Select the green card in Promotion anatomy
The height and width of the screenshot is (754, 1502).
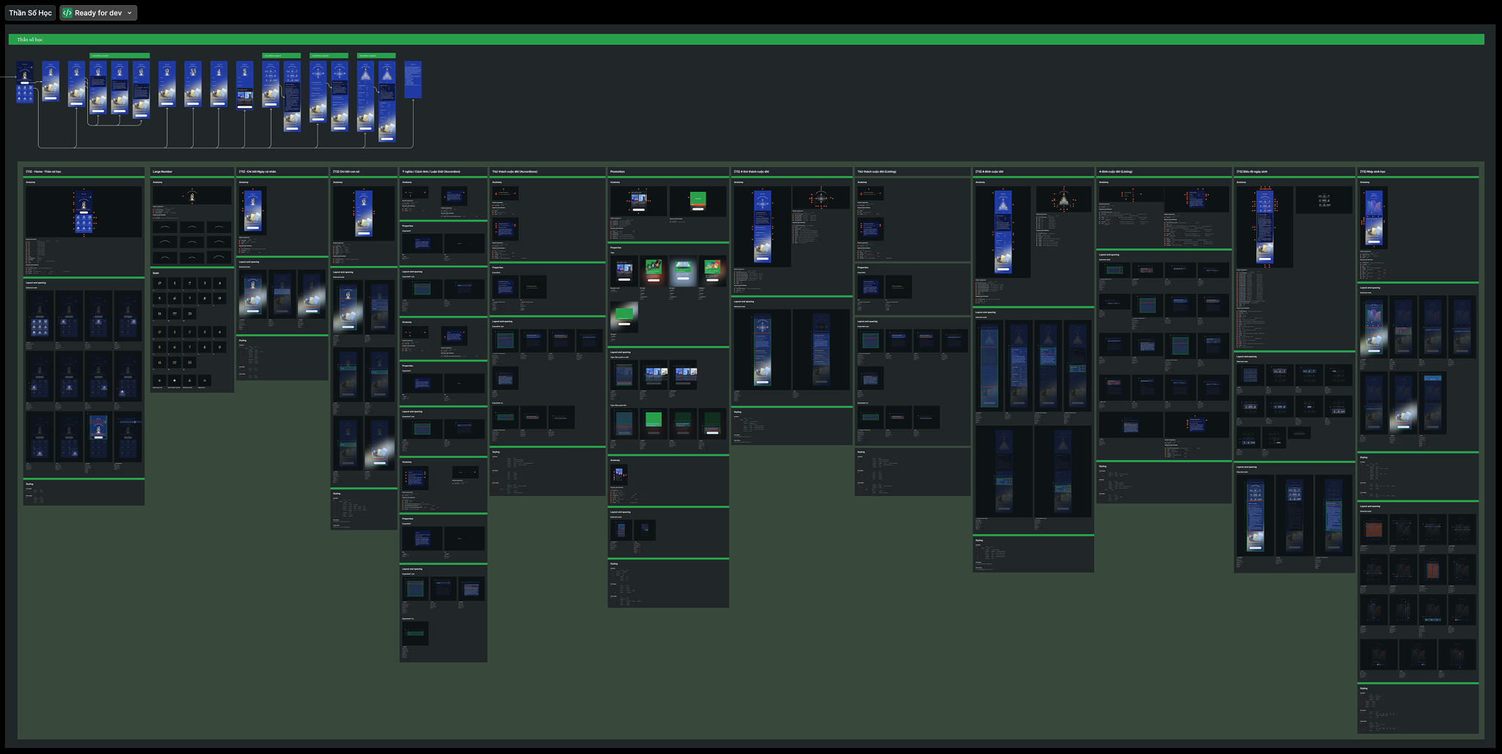click(x=697, y=199)
